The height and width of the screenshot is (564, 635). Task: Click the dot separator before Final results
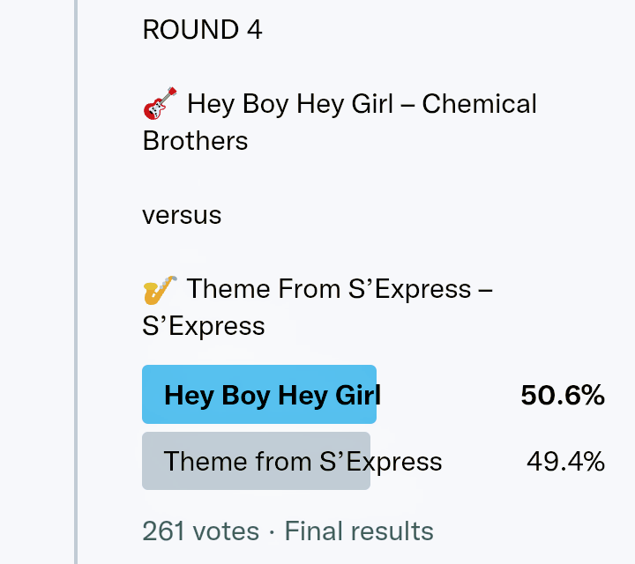[272, 531]
